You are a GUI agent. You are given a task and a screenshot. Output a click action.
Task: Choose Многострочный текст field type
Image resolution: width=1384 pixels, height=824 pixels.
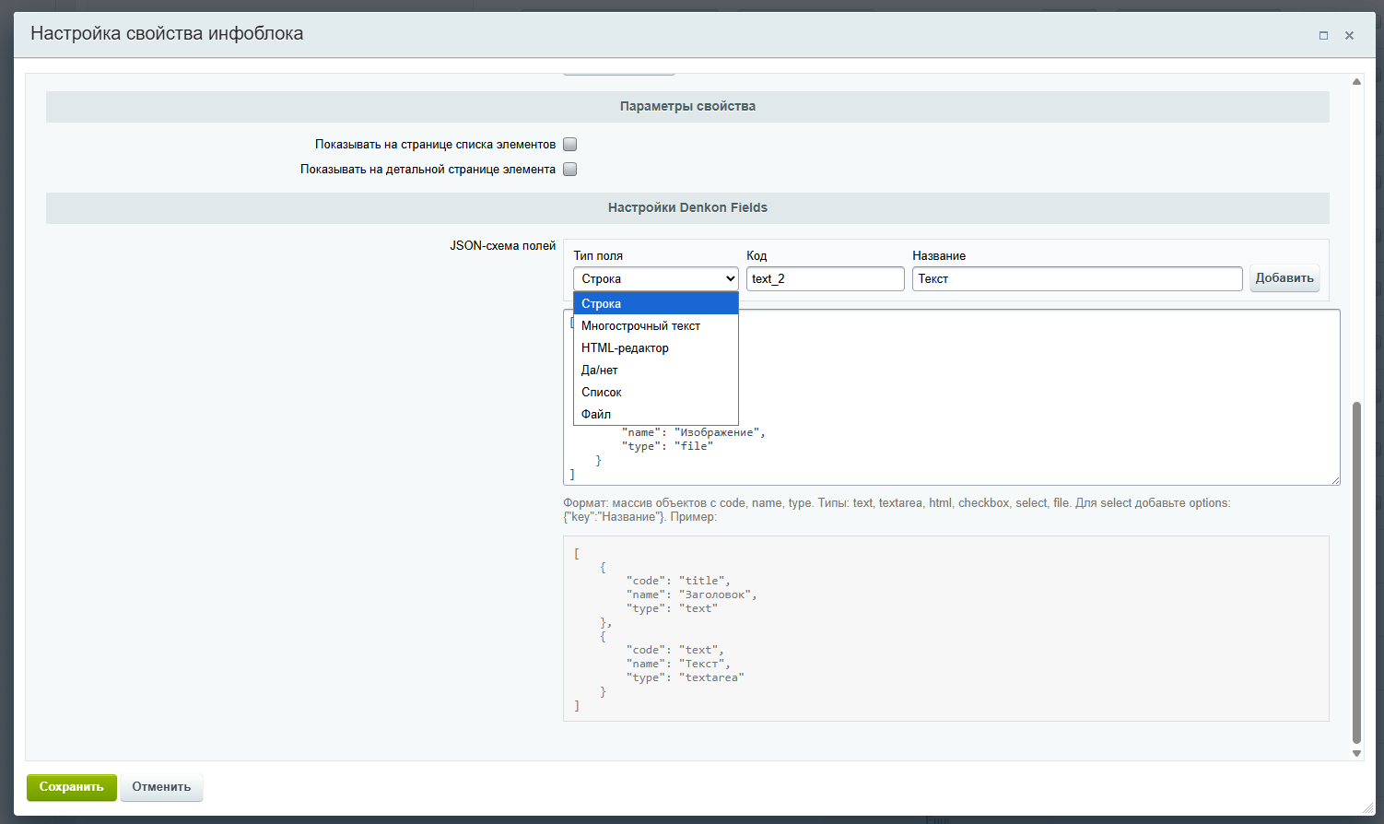(656, 325)
